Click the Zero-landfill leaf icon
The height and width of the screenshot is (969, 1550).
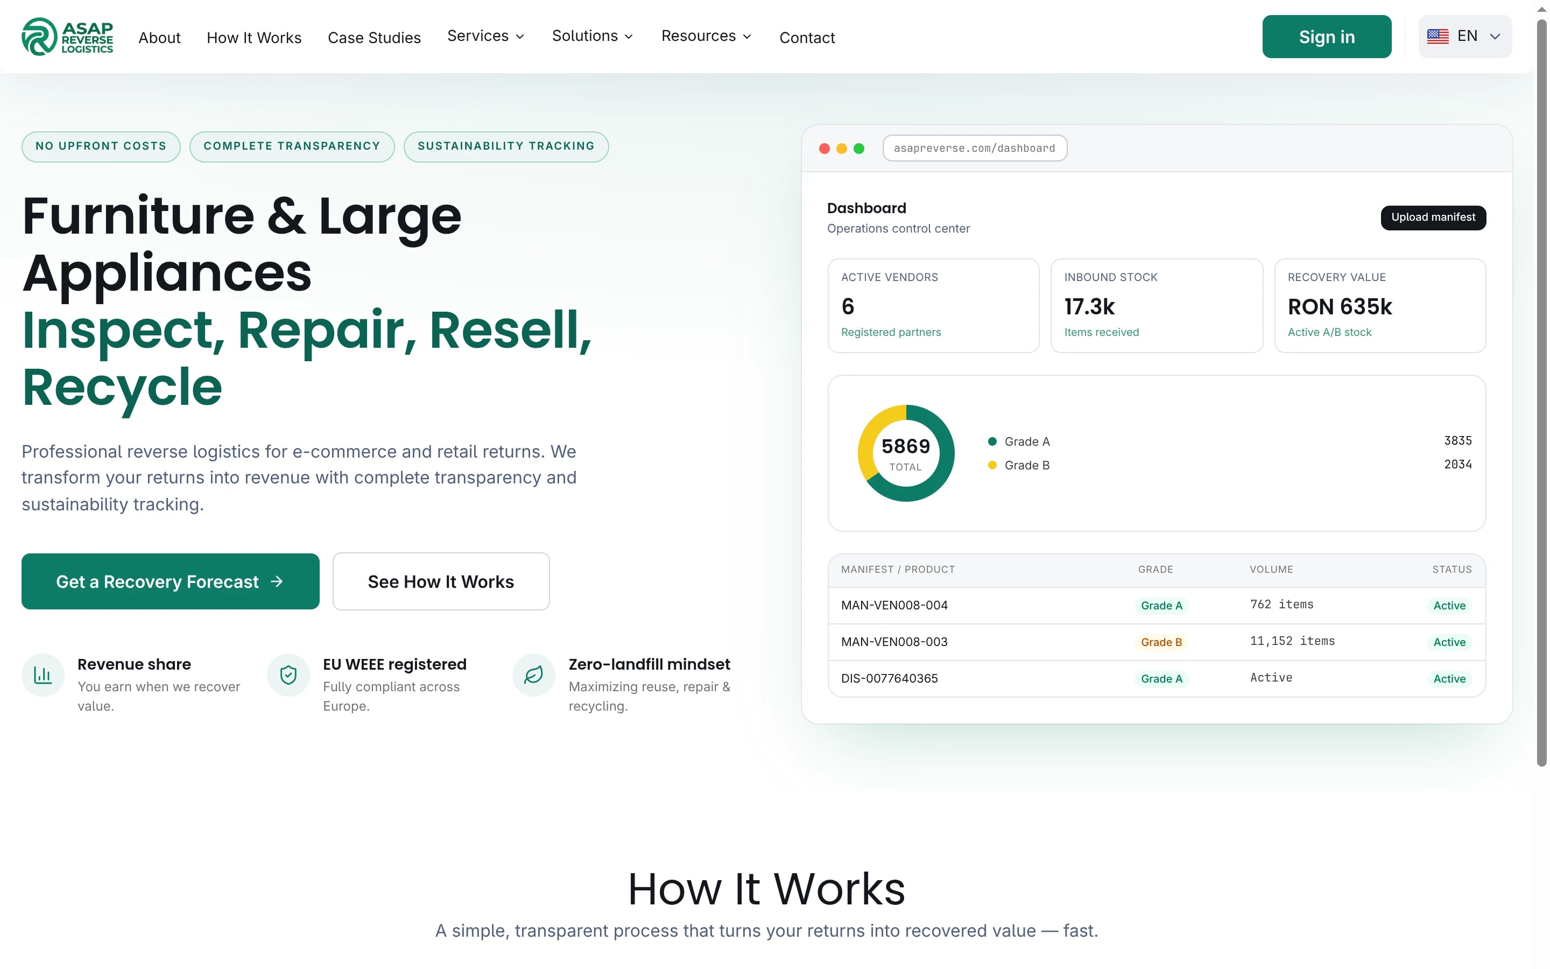tap(533, 675)
